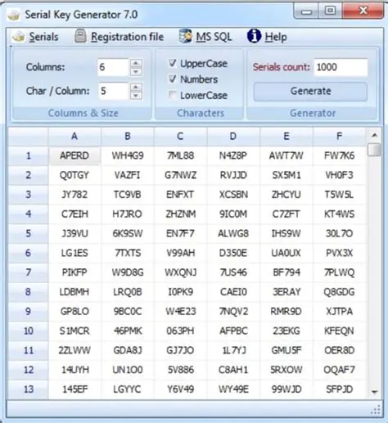Open the Help menu
The image size is (388, 423).
[276, 37]
